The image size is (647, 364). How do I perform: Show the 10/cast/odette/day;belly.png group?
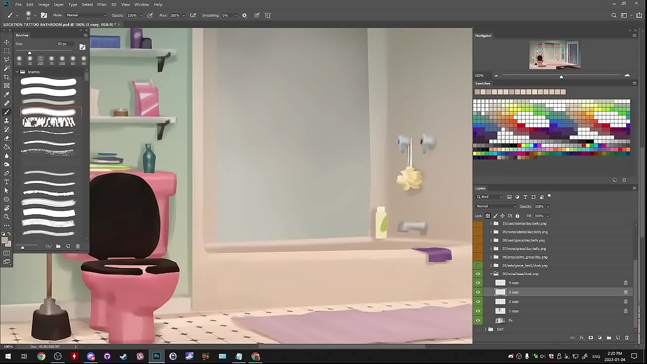pyautogui.click(x=478, y=223)
